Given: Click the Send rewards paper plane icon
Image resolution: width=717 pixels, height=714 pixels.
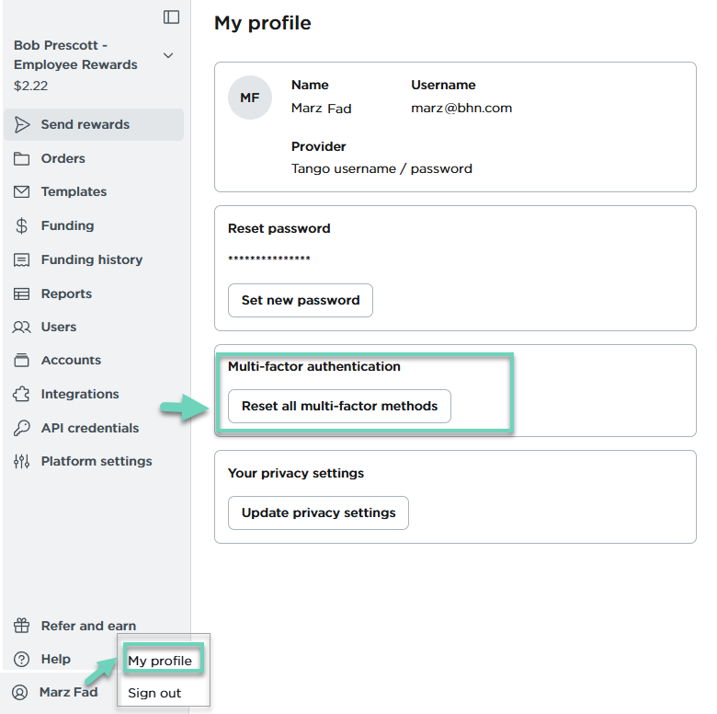Looking at the screenshot, I should coord(21,124).
